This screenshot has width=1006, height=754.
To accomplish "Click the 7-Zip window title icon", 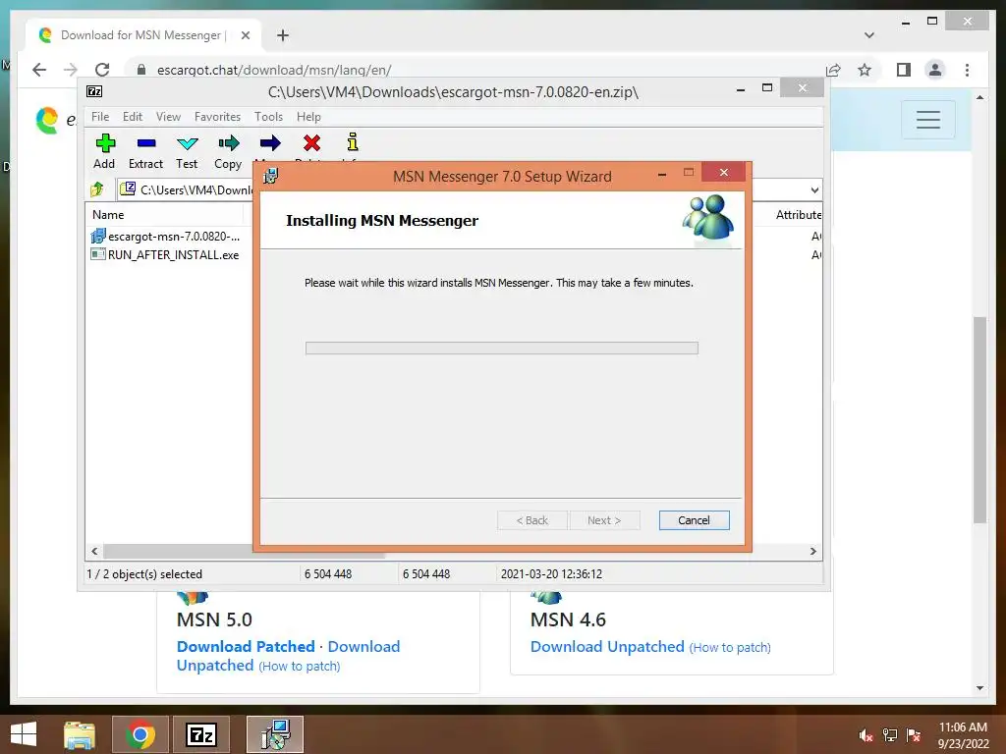I will pyautogui.click(x=94, y=91).
